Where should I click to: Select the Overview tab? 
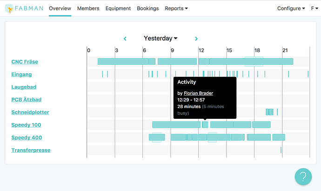[x=60, y=8]
